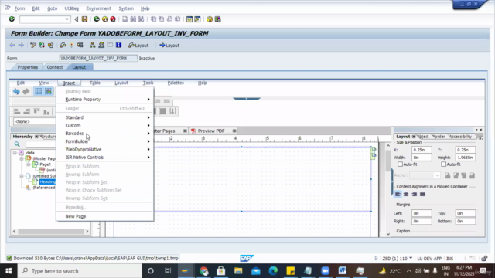The height and width of the screenshot is (278, 495).
Task: Switch to the Preview PDF view
Action: [211, 131]
